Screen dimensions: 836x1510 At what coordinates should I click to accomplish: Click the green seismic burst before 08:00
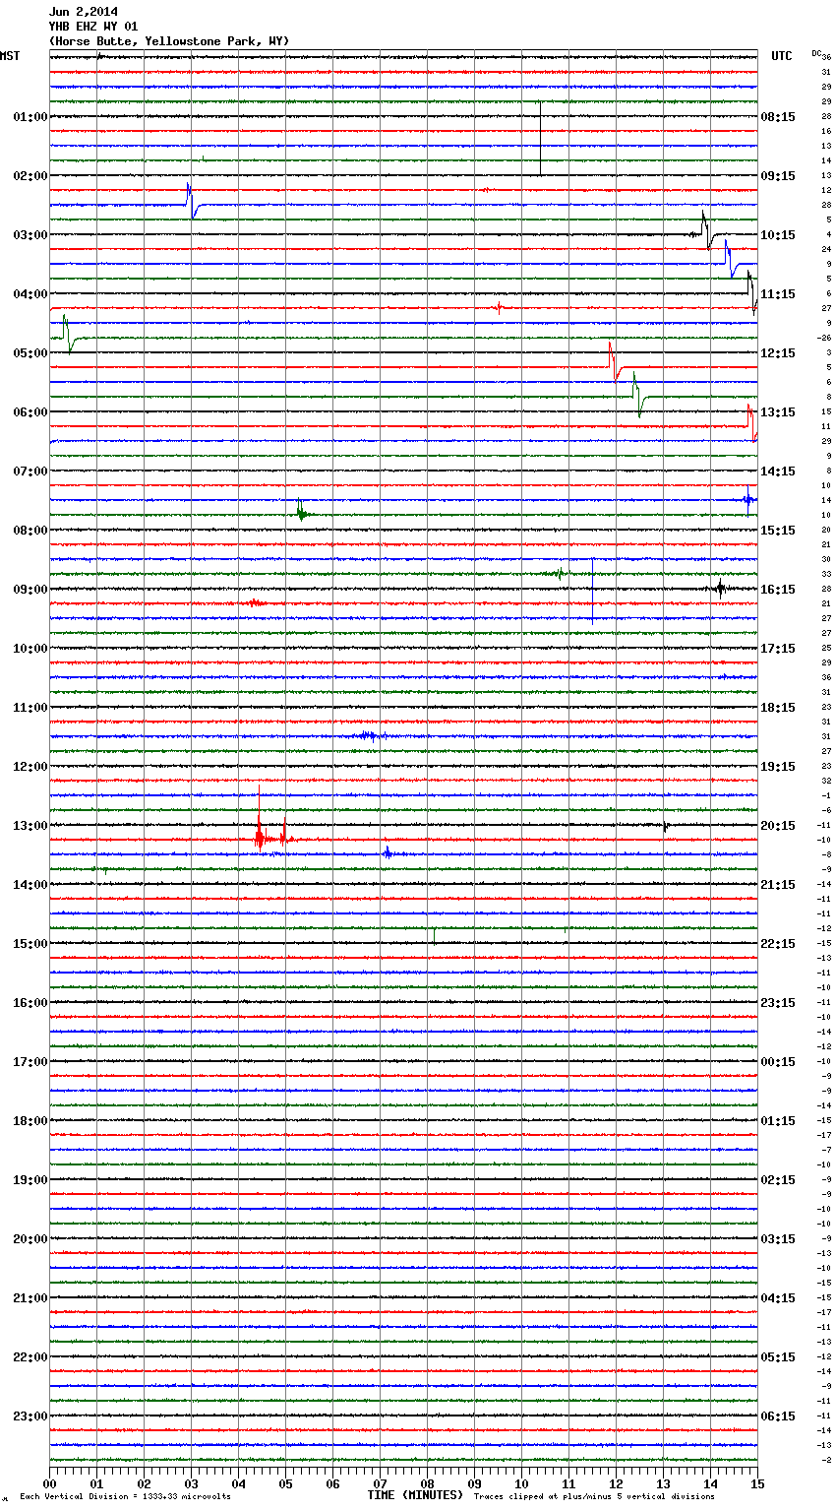[x=301, y=512]
